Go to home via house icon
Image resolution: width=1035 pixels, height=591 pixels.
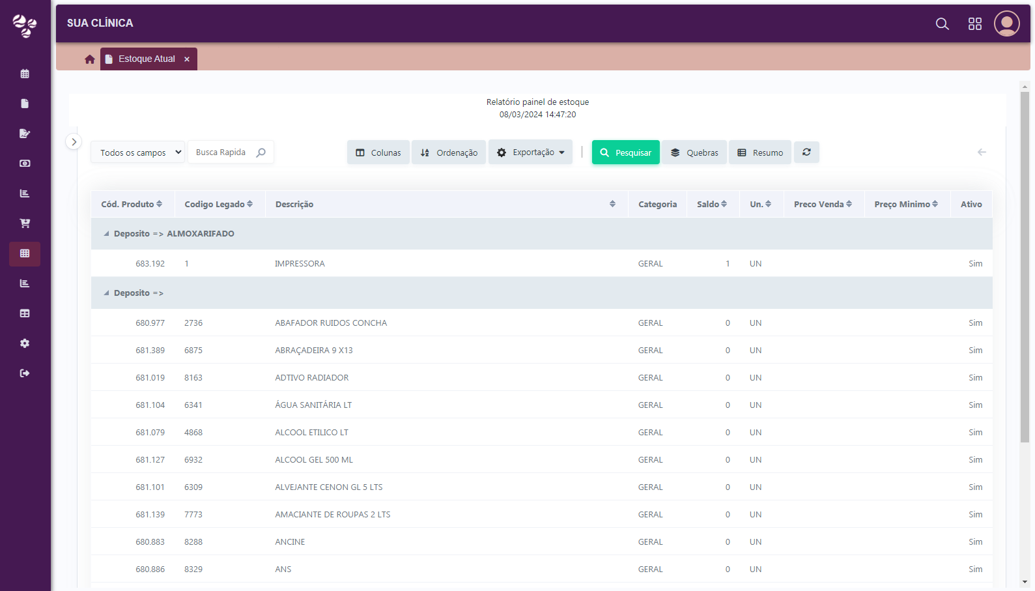point(90,59)
